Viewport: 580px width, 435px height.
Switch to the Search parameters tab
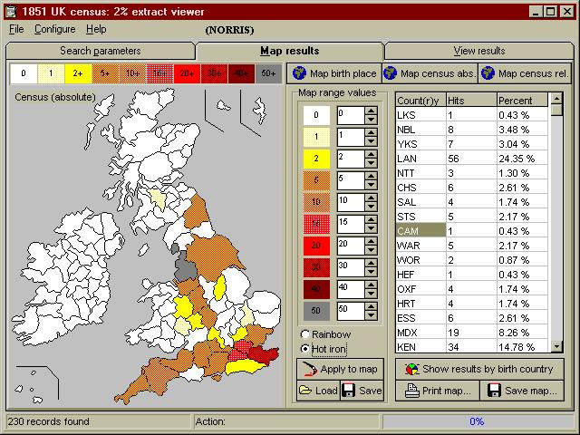coord(101,51)
